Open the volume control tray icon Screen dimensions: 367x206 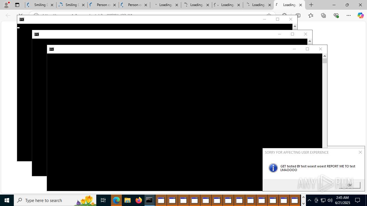point(330,200)
